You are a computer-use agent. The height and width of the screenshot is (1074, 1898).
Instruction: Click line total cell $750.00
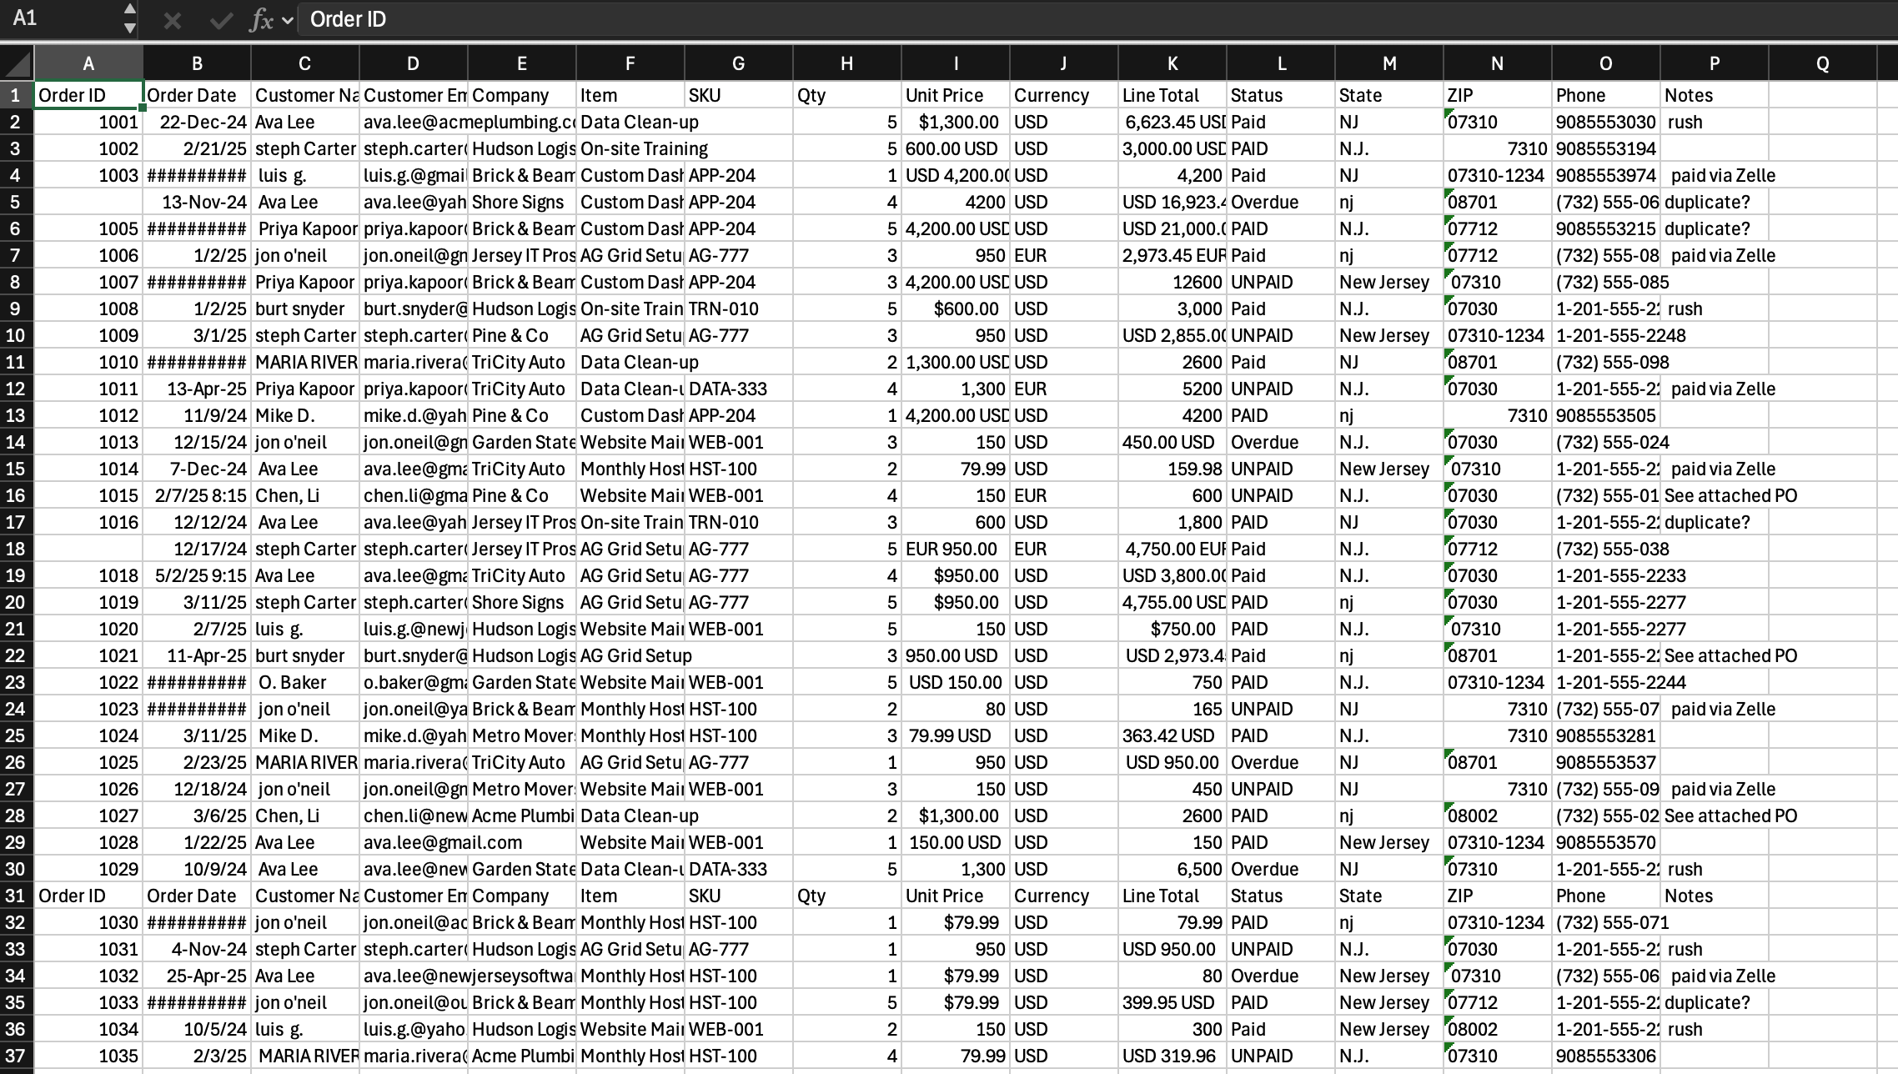pyautogui.click(x=1172, y=629)
